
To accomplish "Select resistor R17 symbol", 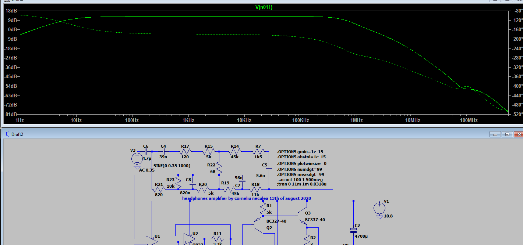I will point(185,151).
